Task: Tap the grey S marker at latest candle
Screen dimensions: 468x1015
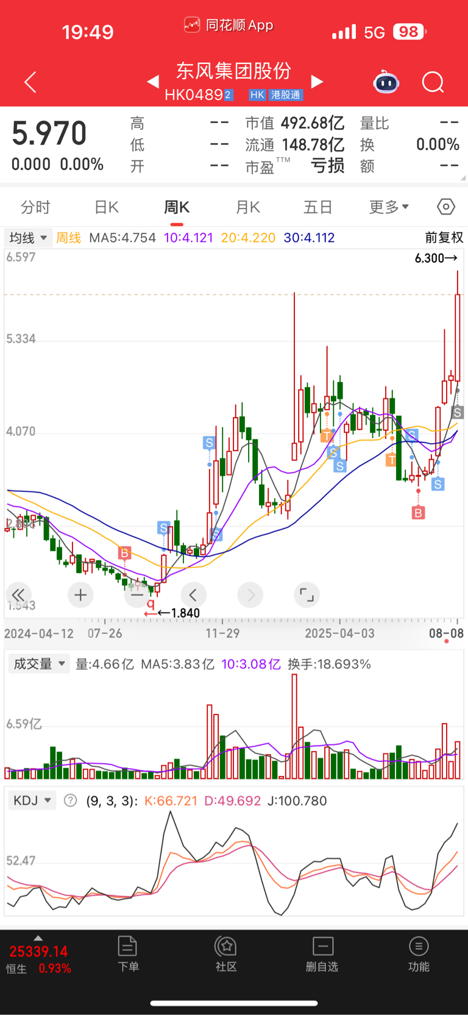Action: click(458, 413)
